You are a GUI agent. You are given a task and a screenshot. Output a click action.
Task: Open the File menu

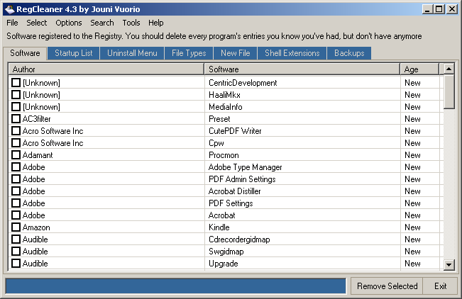(x=12, y=23)
